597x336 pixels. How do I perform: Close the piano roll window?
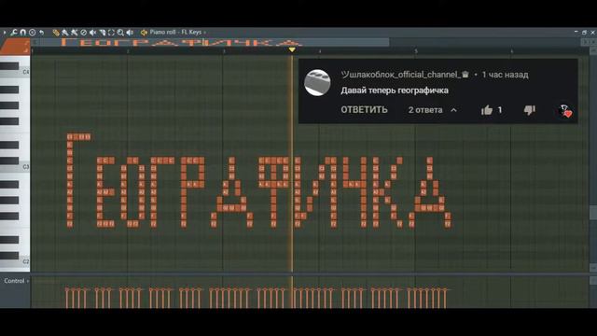pyautogui.click(x=593, y=33)
